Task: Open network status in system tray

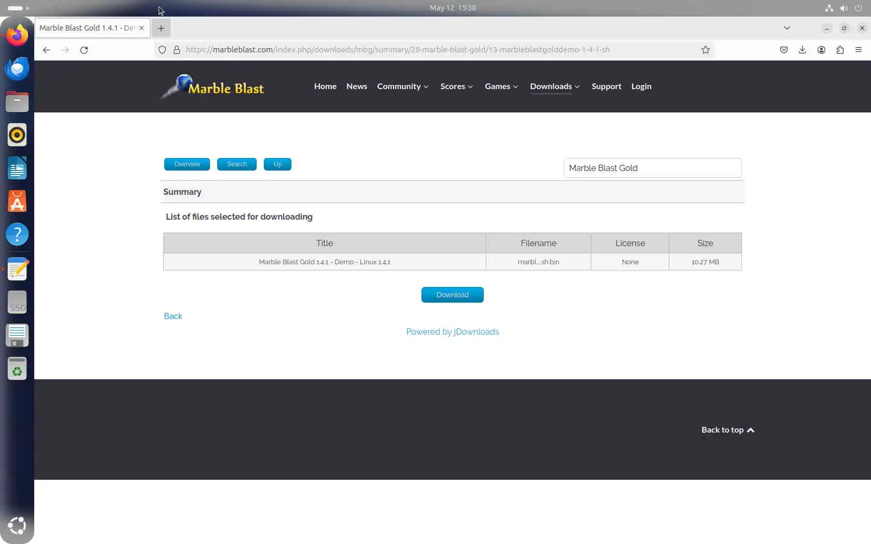Action: [829, 8]
